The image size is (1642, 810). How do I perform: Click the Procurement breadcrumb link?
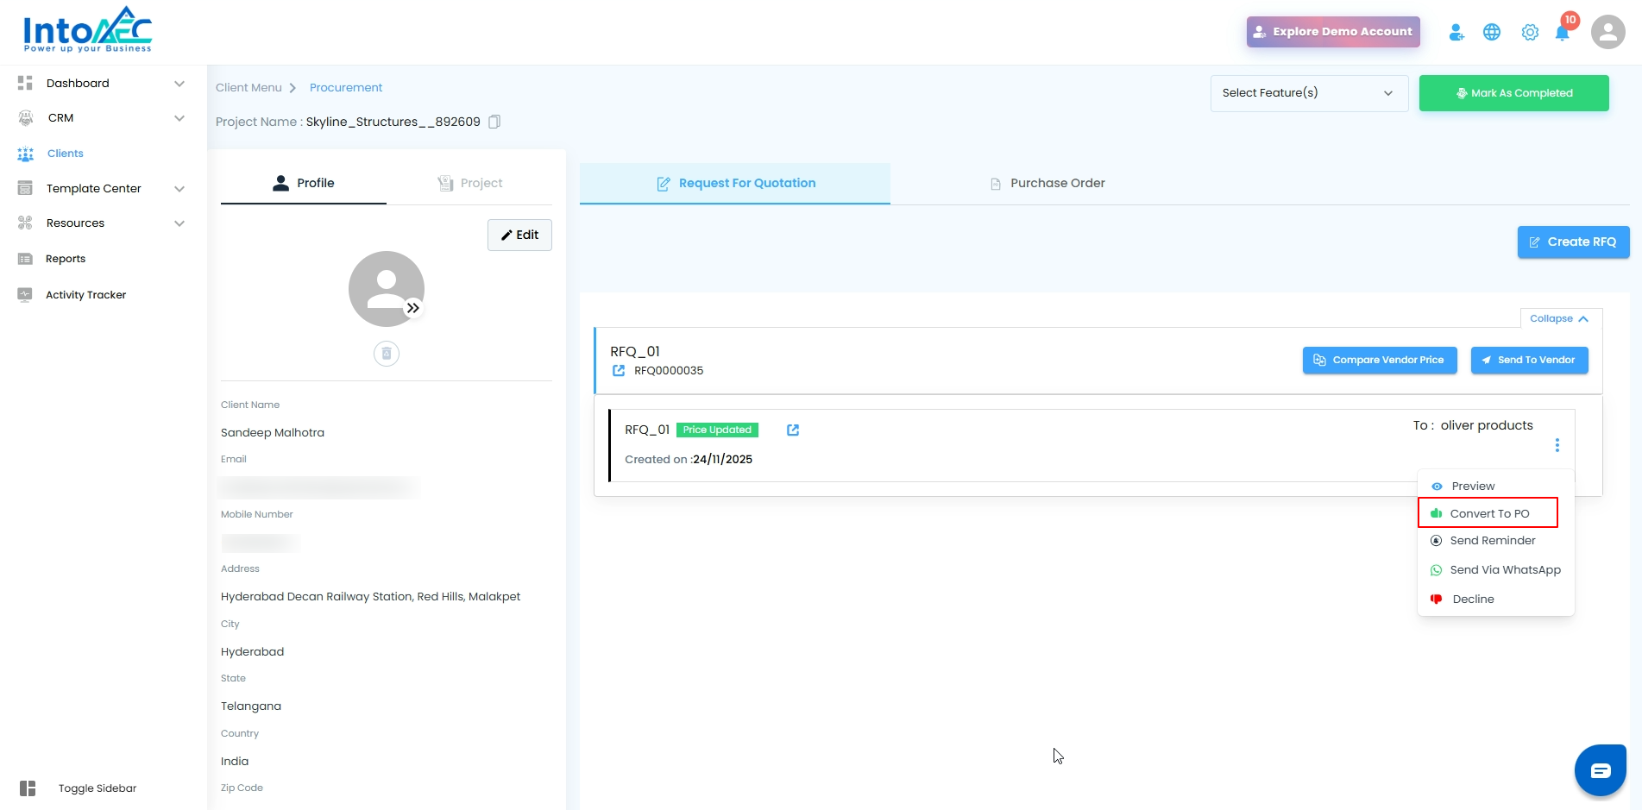pos(346,88)
